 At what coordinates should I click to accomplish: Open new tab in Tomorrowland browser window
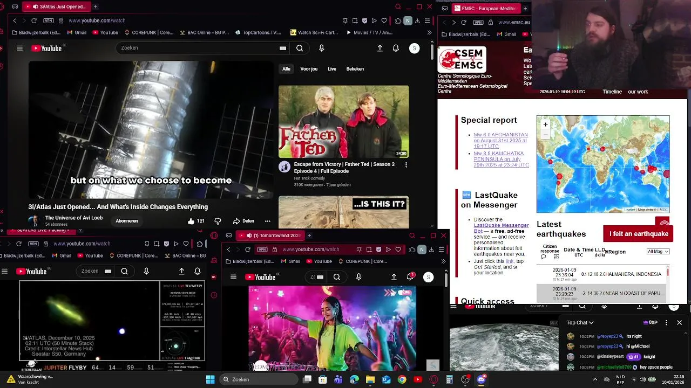pos(309,235)
